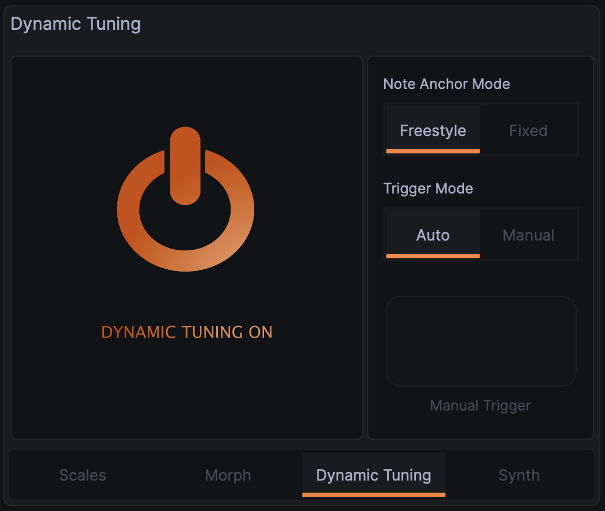Go to the Synth tab
The image size is (605, 511).
(x=519, y=475)
